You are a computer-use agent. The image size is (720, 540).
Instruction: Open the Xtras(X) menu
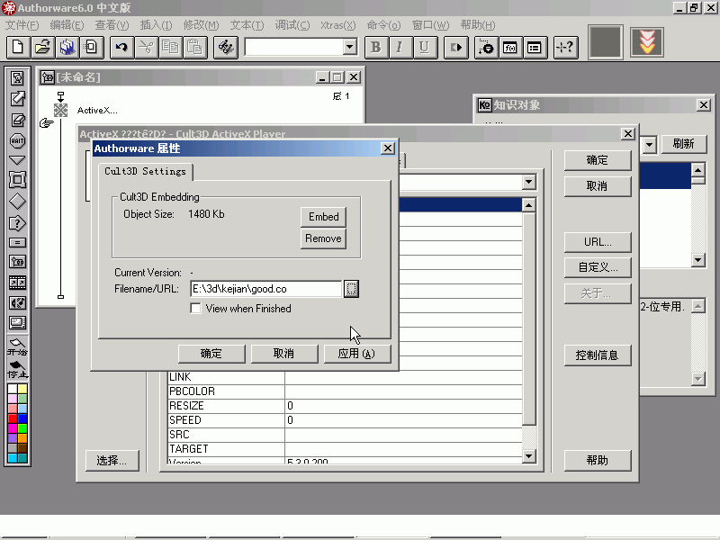(x=338, y=25)
